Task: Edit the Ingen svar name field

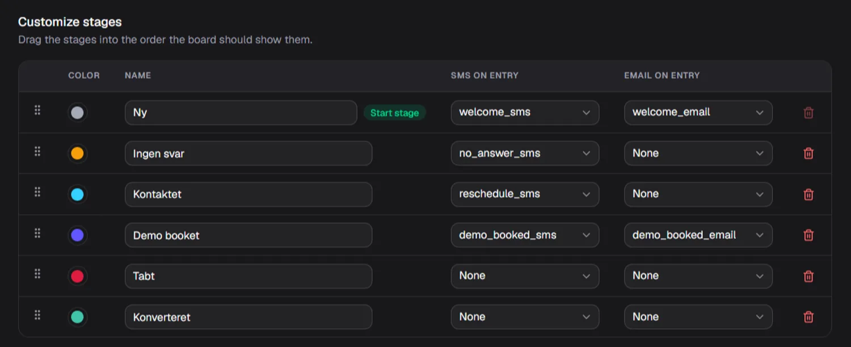Action: 248,154
